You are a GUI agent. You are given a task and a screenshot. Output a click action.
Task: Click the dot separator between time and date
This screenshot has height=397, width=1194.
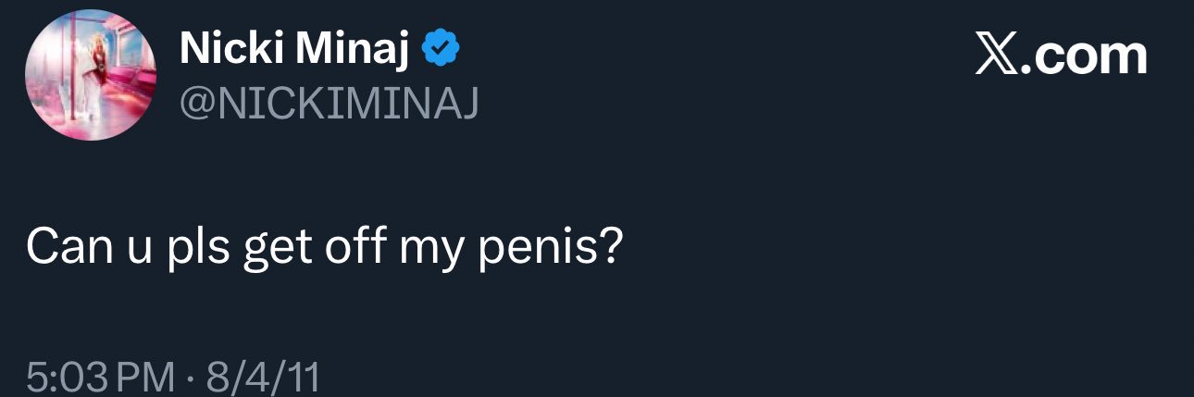[x=190, y=378]
